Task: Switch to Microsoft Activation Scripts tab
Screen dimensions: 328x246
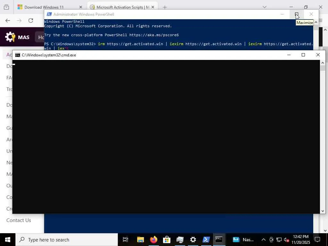Action: pos(122,7)
